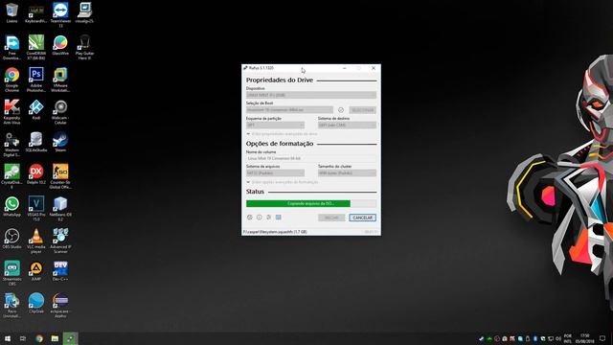Click the taskbar clock and date
The width and height of the screenshot is (613, 345).
coord(585,338)
